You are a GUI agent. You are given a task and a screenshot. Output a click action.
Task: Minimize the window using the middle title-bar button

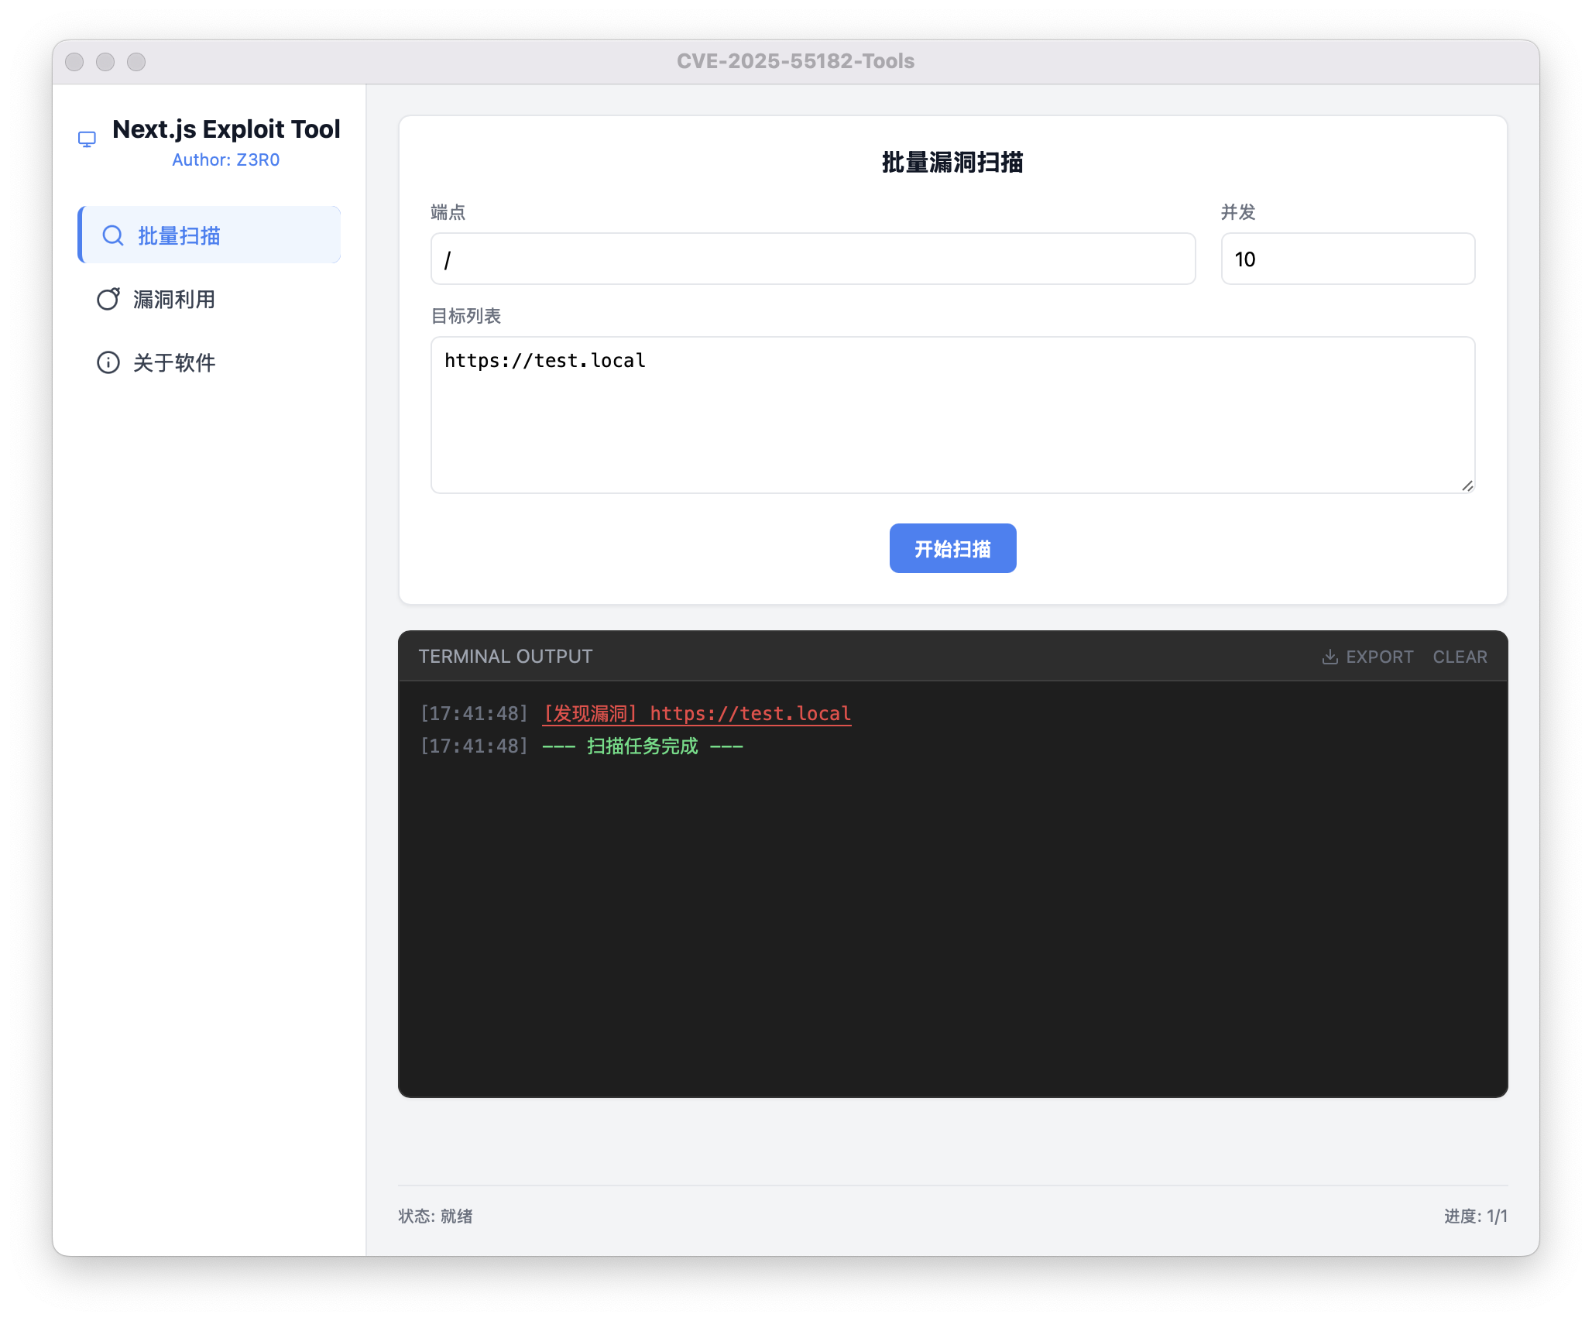tap(105, 62)
